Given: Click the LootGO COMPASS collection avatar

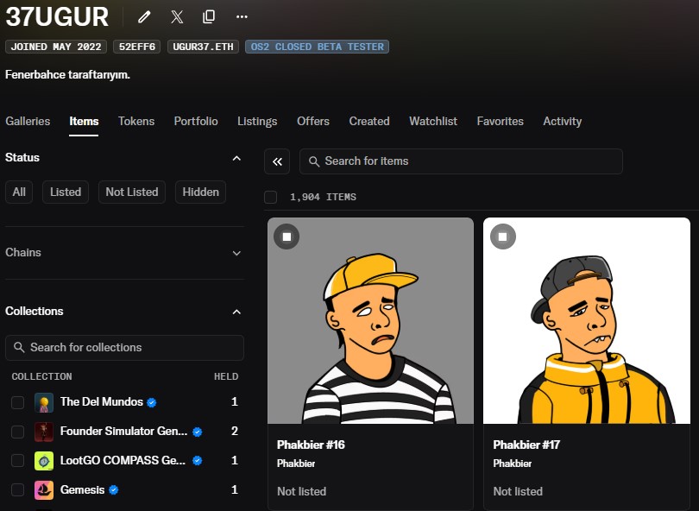Looking at the screenshot, I should (44, 461).
